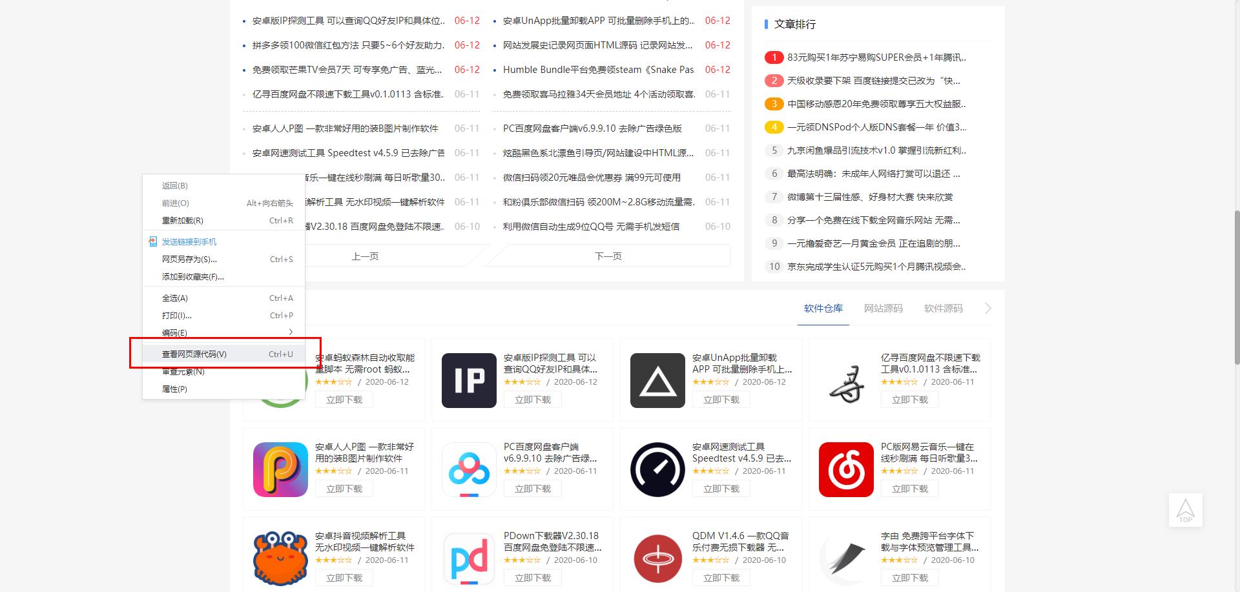
Task: Click the back to TOP button
Action: pos(1185,510)
